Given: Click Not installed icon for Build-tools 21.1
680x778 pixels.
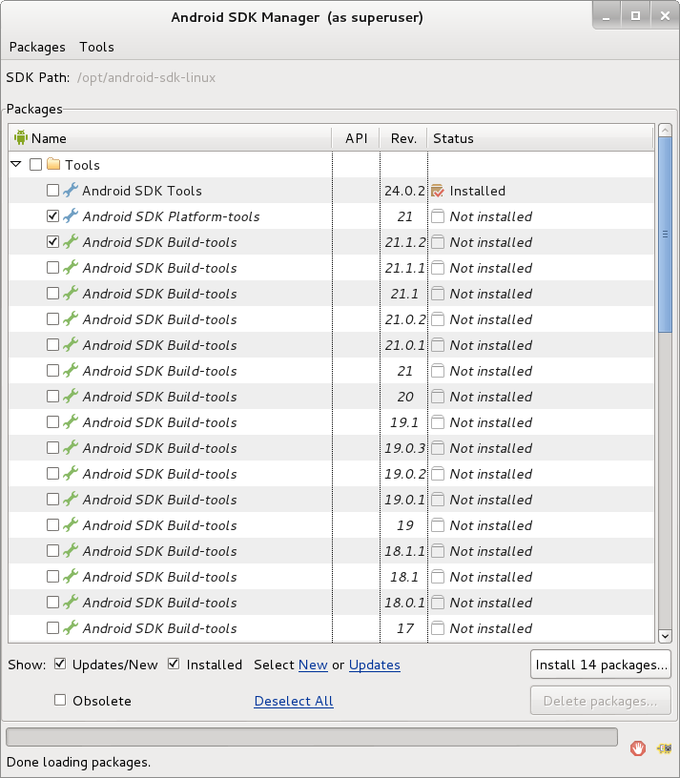Looking at the screenshot, I should coord(438,294).
